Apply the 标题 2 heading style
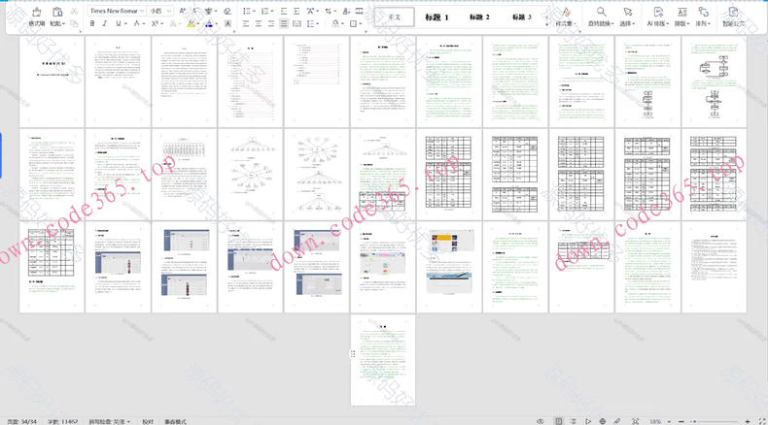 479,17
